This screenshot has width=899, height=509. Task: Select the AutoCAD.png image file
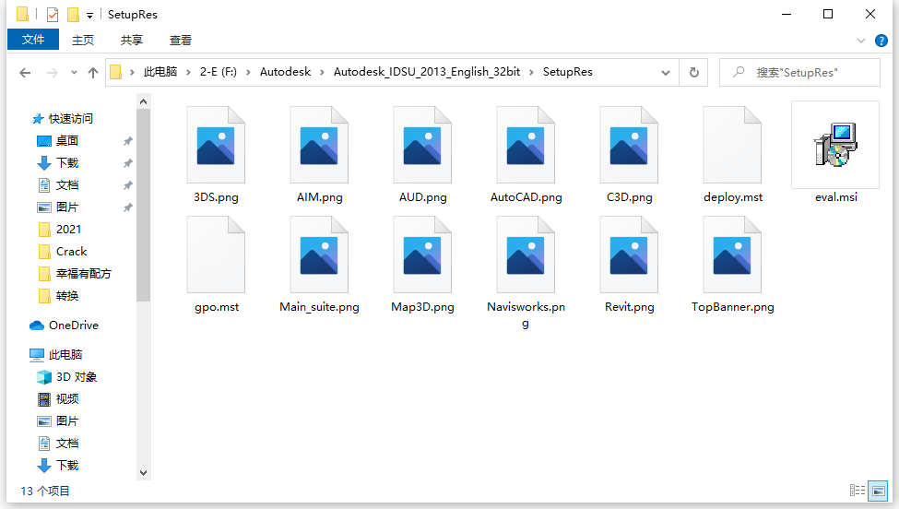coord(526,145)
